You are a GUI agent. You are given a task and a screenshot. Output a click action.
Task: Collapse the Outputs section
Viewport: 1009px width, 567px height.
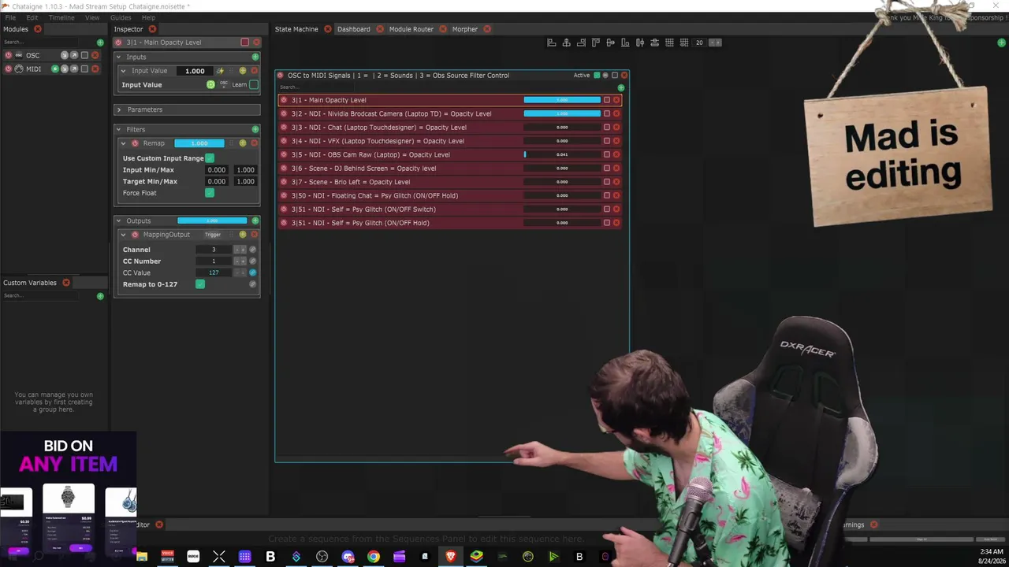pos(119,220)
